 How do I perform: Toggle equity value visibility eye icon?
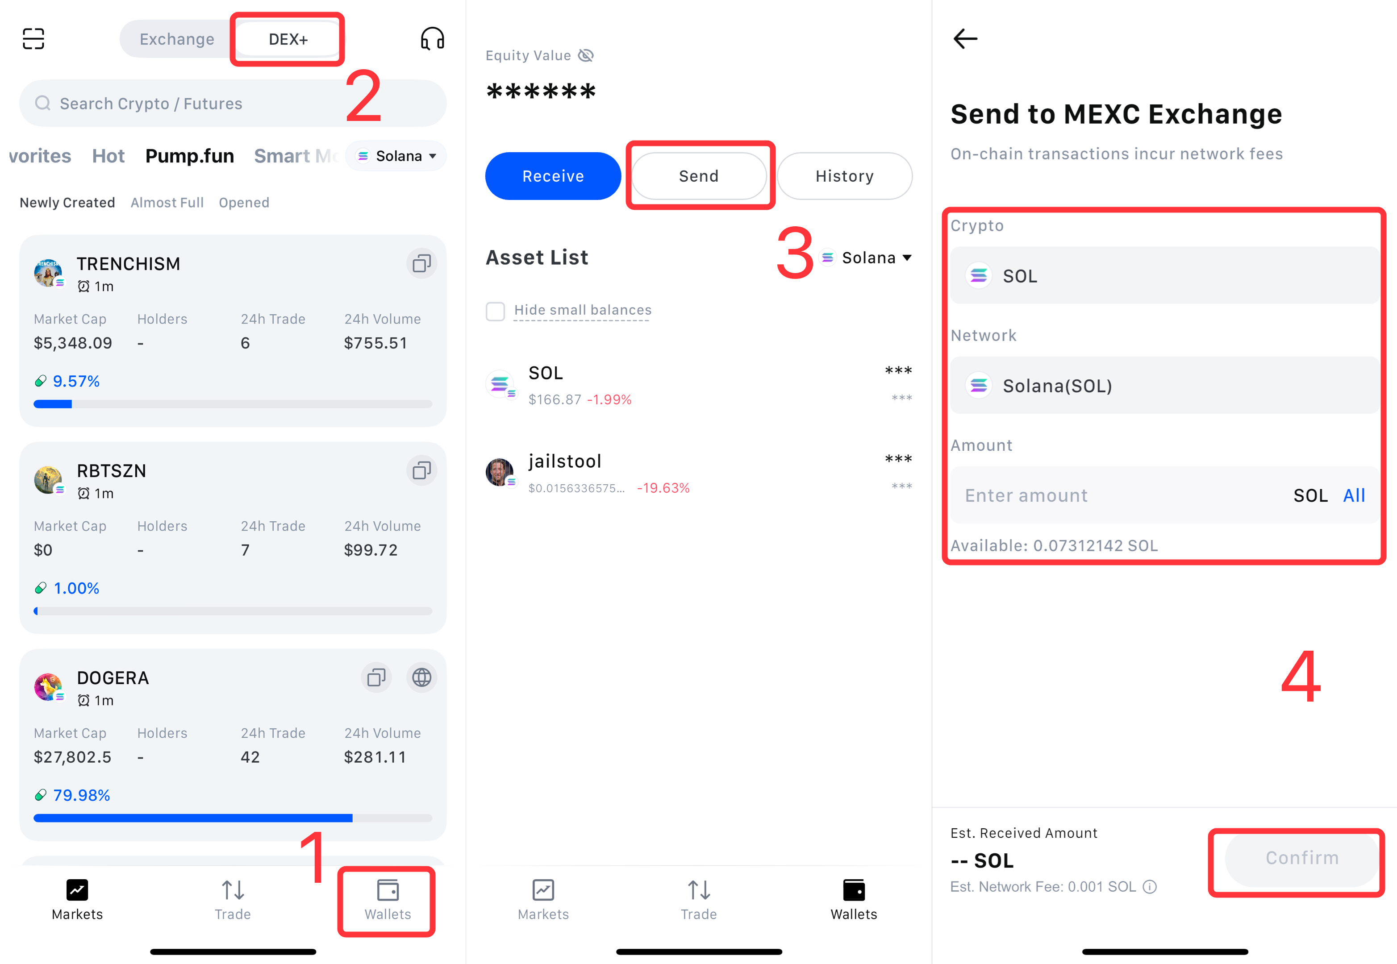point(585,56)
